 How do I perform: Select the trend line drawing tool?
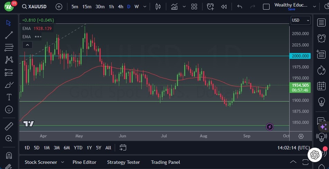point(9,35)
